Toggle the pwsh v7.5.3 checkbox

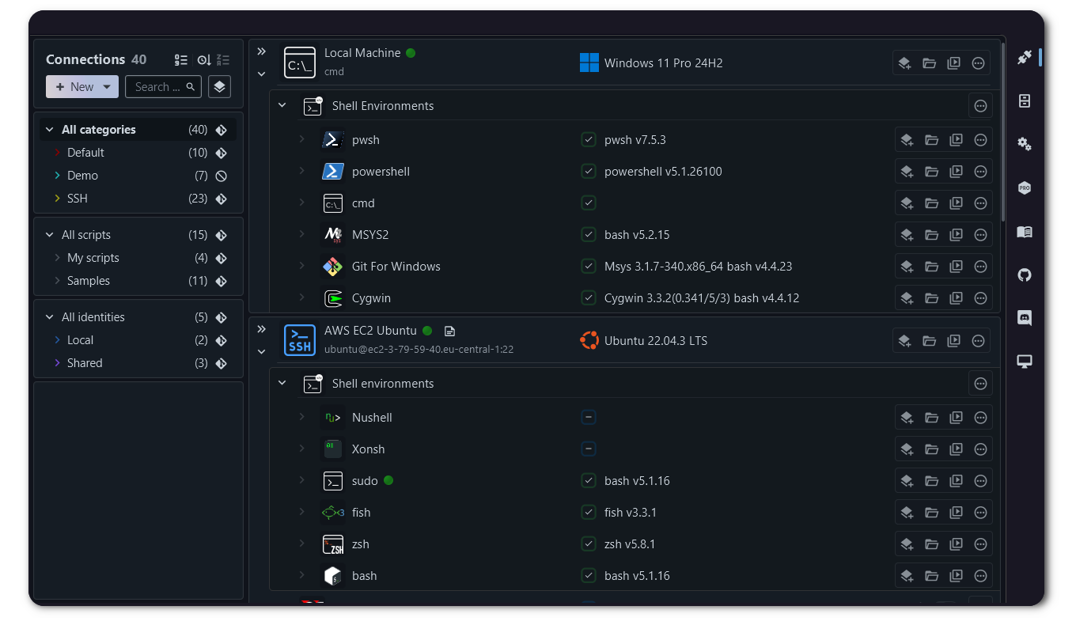click(588, 140)
